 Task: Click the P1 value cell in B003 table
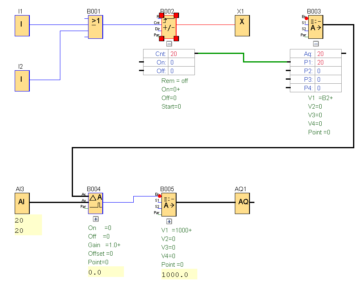[328, 62]
